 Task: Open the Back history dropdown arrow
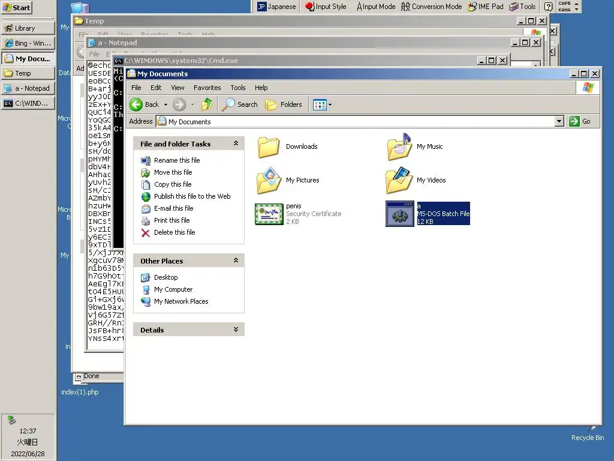click(165, 104)
